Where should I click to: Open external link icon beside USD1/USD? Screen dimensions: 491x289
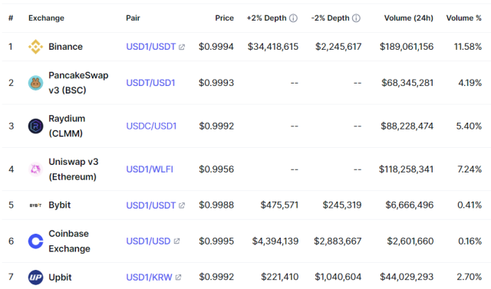(x=176, y=241)
